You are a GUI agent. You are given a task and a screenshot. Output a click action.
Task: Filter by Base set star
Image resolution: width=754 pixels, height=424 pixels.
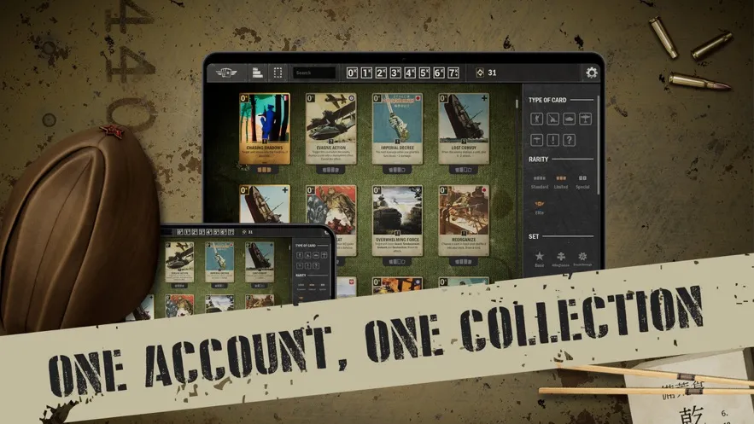click(x=540, y=259)
